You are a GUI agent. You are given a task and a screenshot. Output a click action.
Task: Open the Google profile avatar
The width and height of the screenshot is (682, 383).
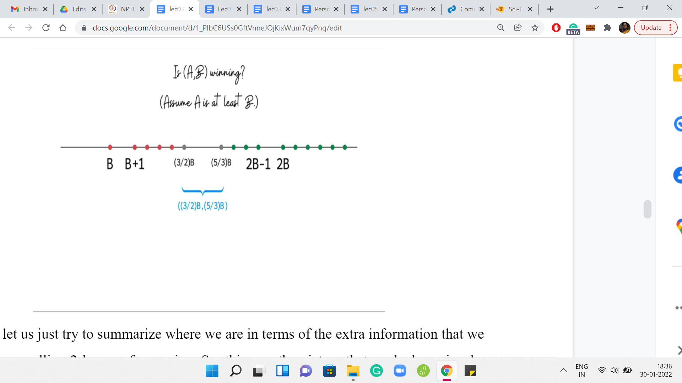tap(624, 28)
